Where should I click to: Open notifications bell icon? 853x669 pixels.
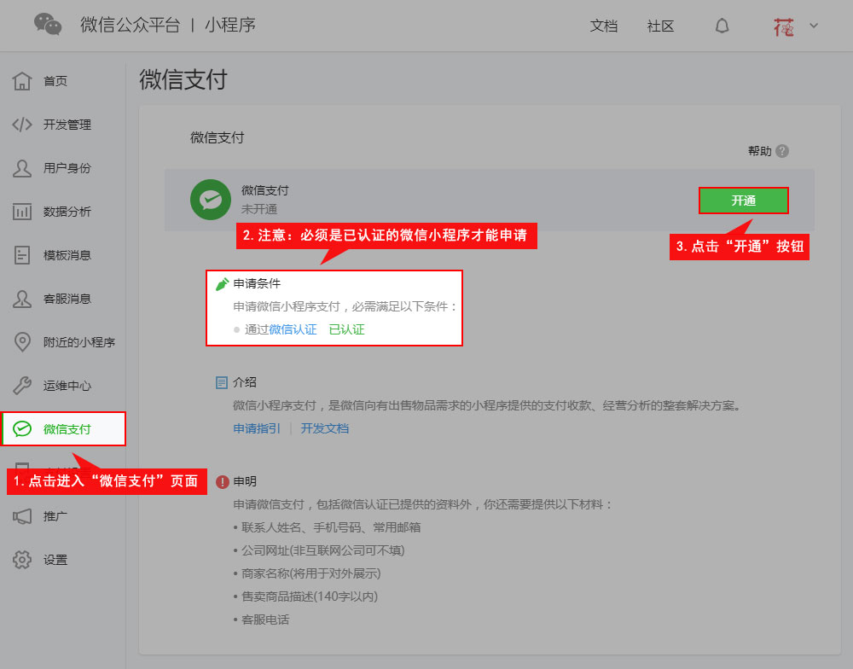pyautogui.click(x=722, y=26)
